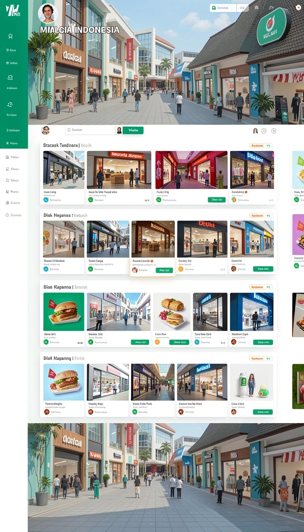Open the profile avatar above 'MIALGIA INDONESIA'
The height and width of the screenshot is (532, 304).
pos(48,13)
